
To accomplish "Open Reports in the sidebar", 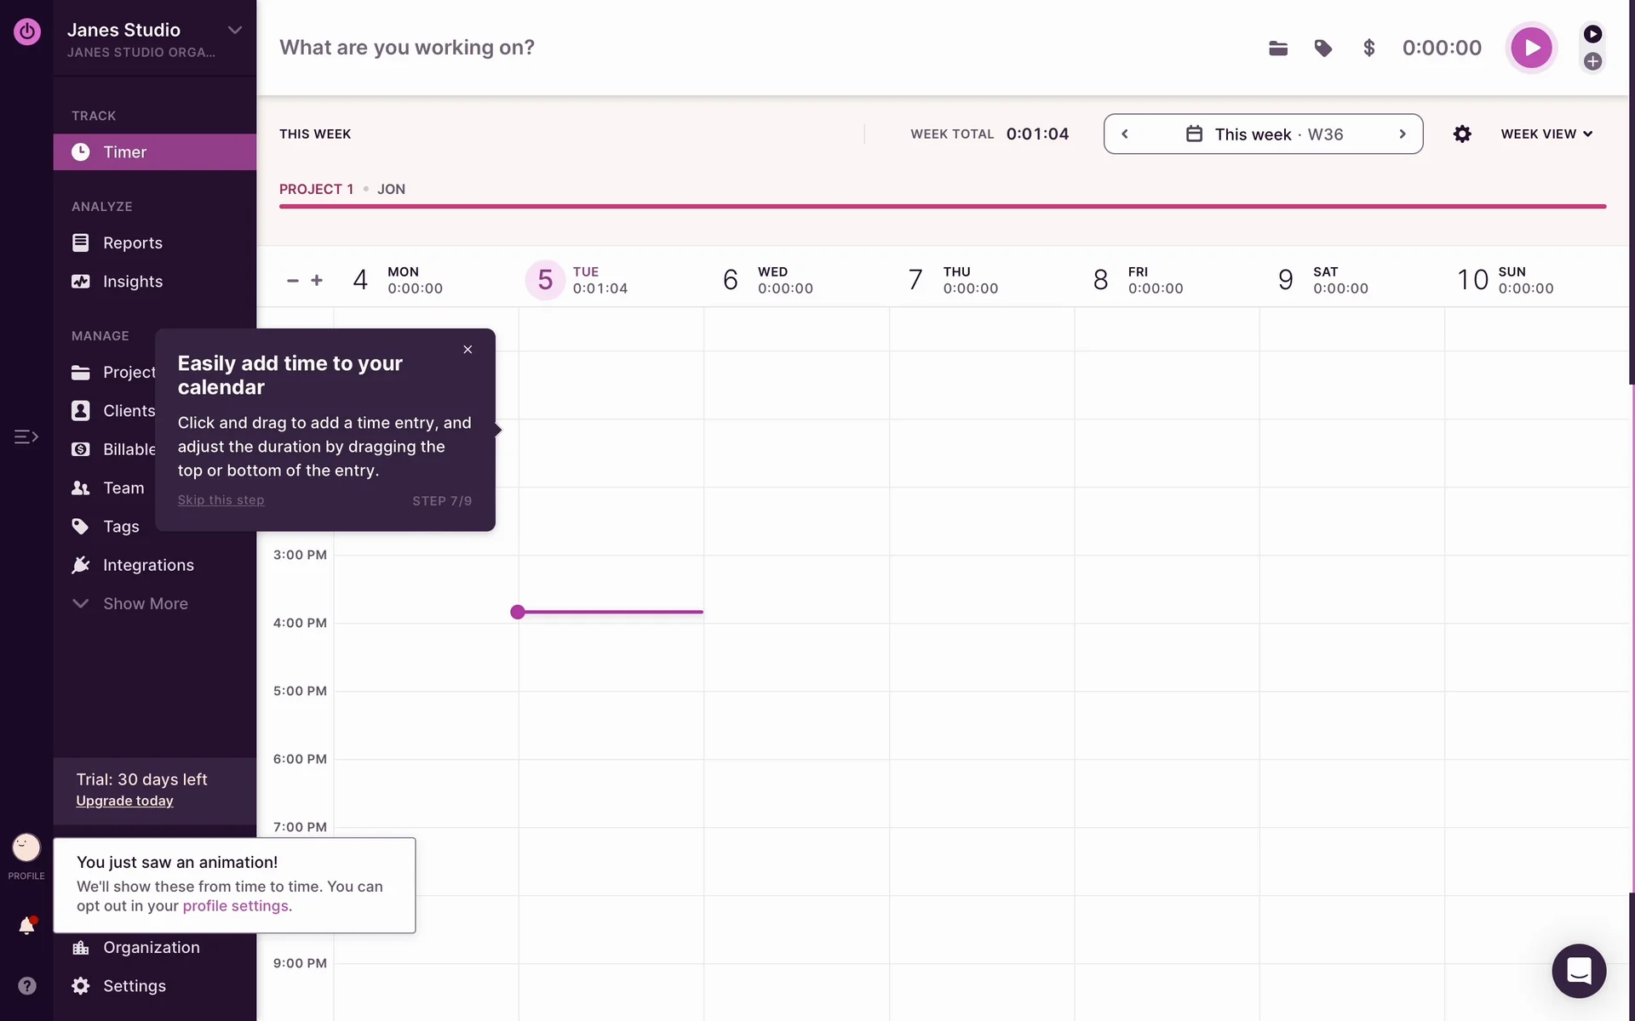I will [132, 243].
